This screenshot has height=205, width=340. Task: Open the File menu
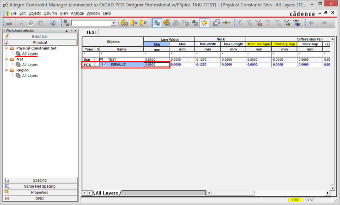(13, 13)
